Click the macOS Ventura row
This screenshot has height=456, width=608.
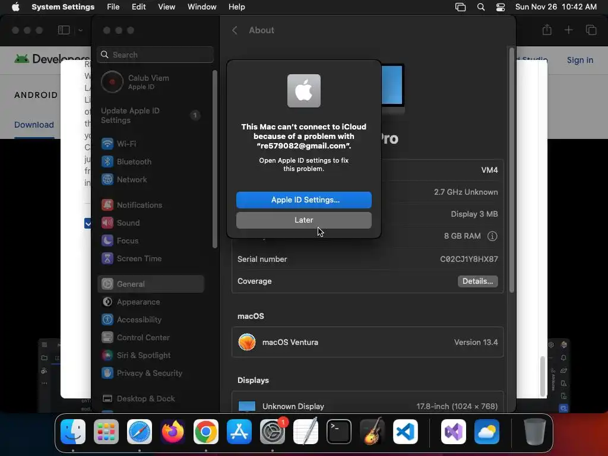pyautogui.click(x=368, y=343)
